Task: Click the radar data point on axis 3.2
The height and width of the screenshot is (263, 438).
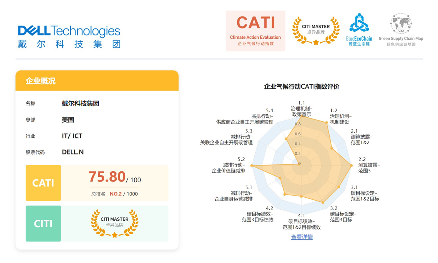Action: pyautogui.click(x=323, y=202)
